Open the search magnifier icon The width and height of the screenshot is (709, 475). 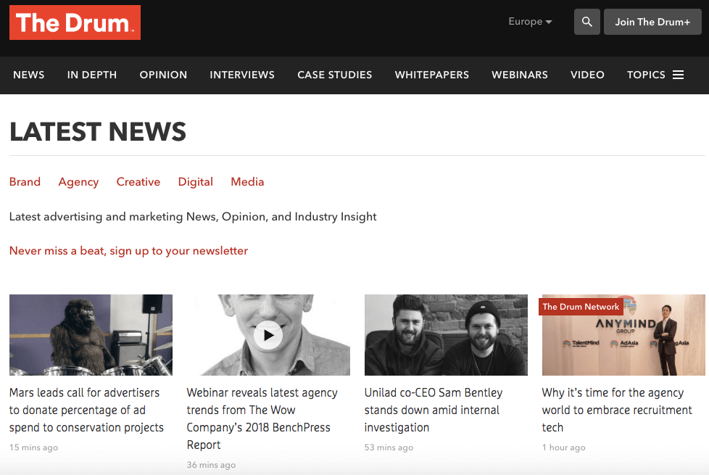pyautogui.click(x=587, y=22)
